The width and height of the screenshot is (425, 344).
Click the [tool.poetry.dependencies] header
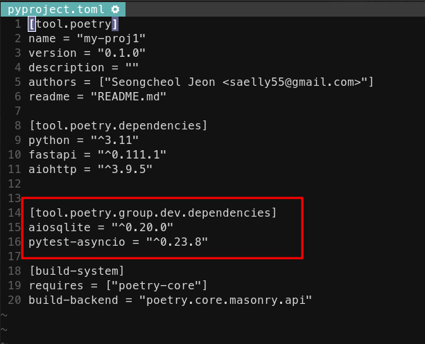pyautogui.click(x=118, y=126)
